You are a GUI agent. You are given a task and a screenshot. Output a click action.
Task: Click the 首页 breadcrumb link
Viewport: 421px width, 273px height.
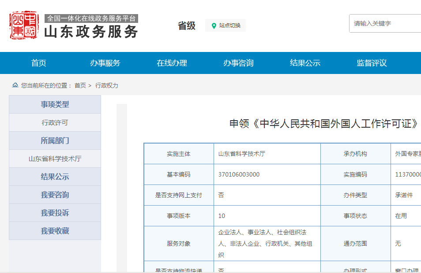(80, 85)
